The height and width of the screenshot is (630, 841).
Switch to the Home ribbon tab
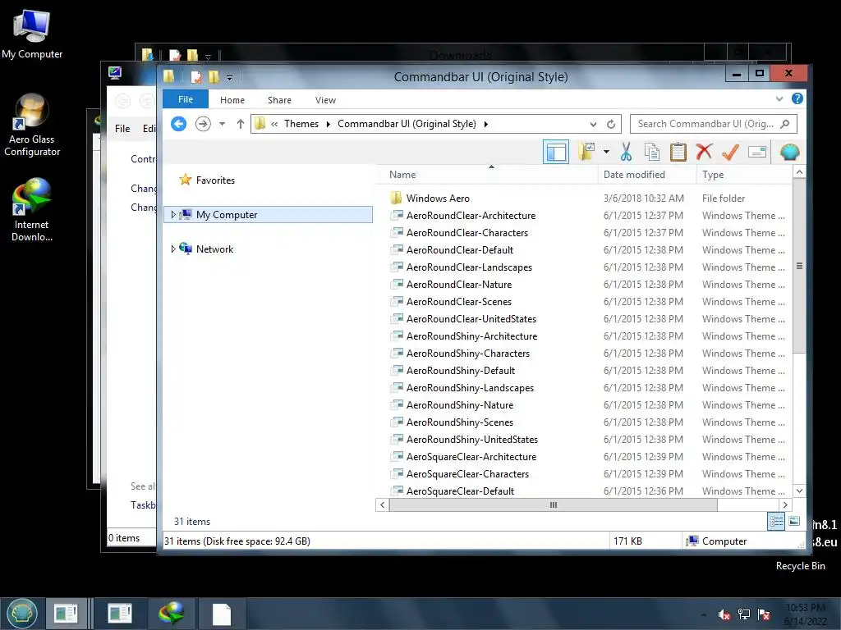pos(232,100)
